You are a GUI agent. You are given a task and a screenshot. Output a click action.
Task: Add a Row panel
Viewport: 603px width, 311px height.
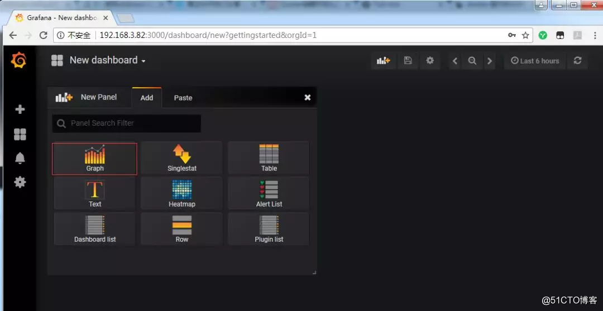181,229
